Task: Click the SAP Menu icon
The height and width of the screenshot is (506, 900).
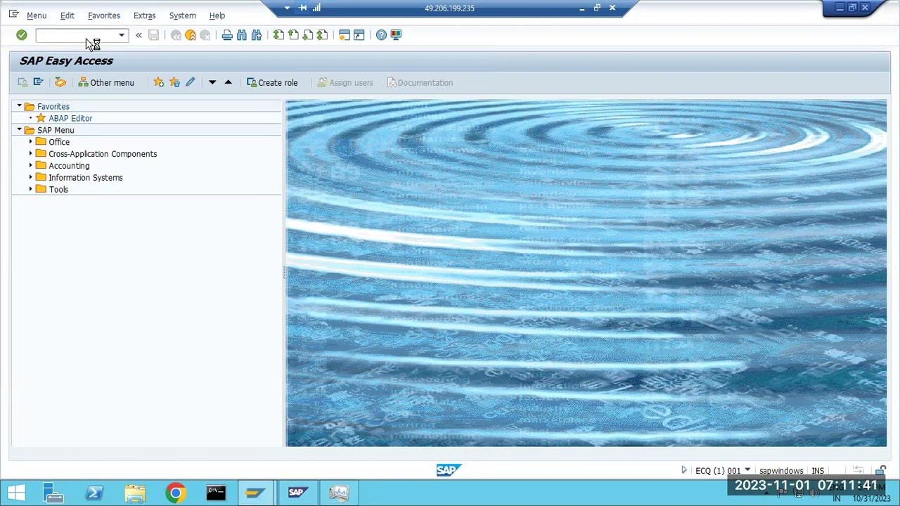Action: [x=39, y=83]
